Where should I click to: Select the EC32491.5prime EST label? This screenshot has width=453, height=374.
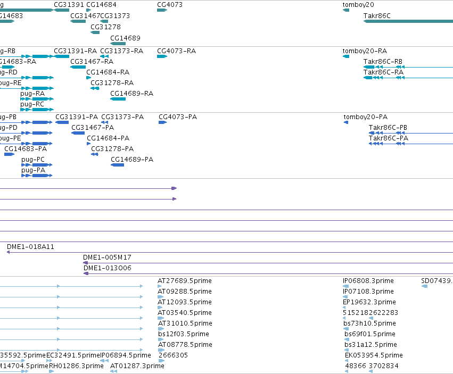pos(73,355)
